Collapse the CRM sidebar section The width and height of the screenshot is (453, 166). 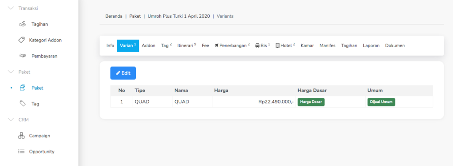pos(11,120)
